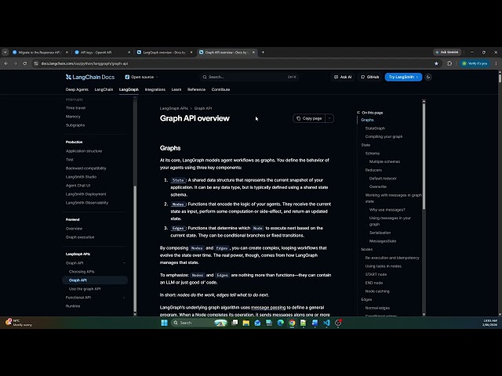The width and height of the screenshot is (502, 376).
Task: Open the browser extensions puzzle icon
Action: tap(449, 63)
